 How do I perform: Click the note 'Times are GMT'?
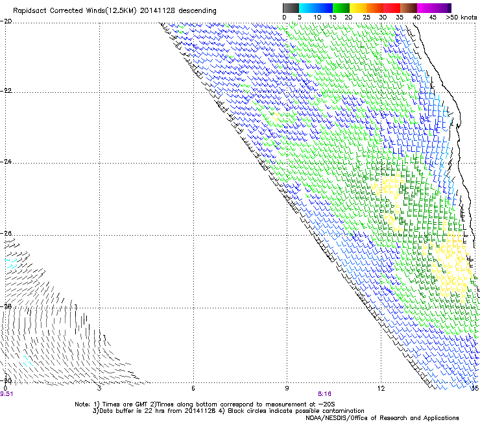(125, 404)
